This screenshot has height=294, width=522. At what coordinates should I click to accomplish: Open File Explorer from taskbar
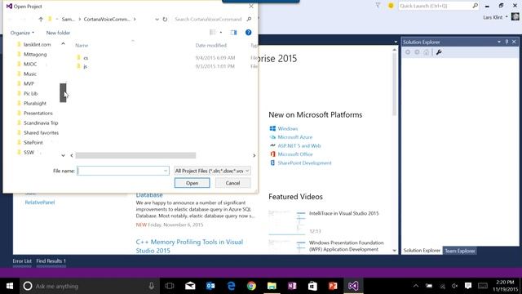[x=272, y=286]
